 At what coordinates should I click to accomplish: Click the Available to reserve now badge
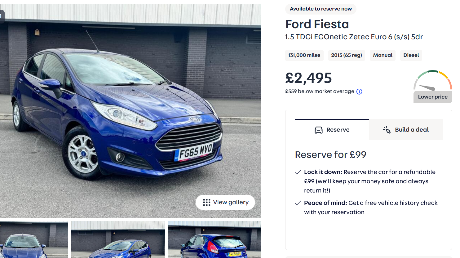321,9
